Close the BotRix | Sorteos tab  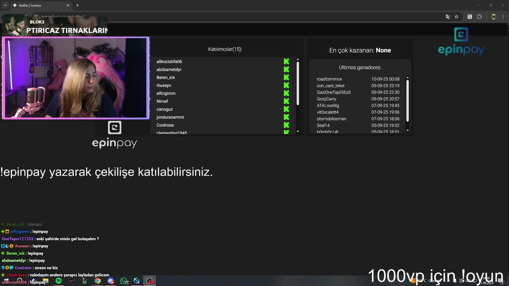[68, 6]
